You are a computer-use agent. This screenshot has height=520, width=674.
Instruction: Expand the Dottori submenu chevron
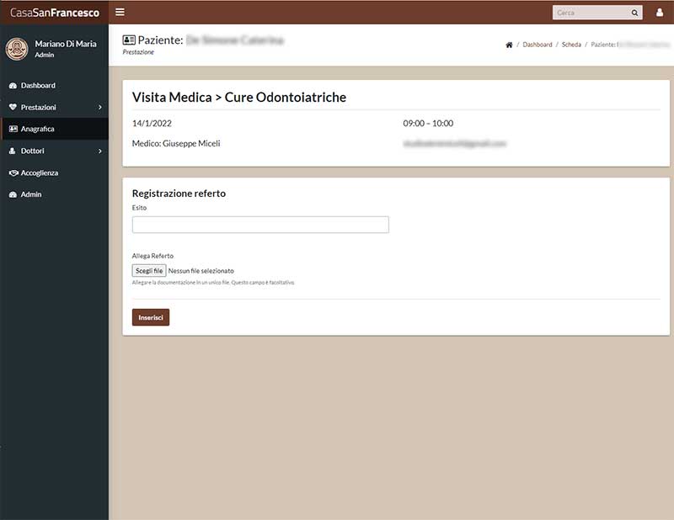(100, 151)
